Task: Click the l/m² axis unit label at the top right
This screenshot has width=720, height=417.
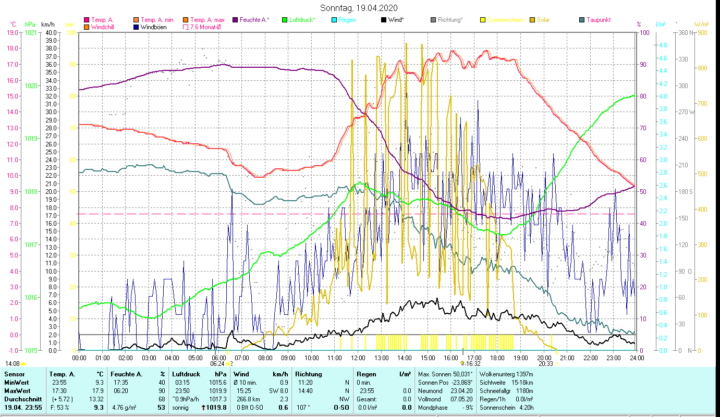Action: [661, 24]
